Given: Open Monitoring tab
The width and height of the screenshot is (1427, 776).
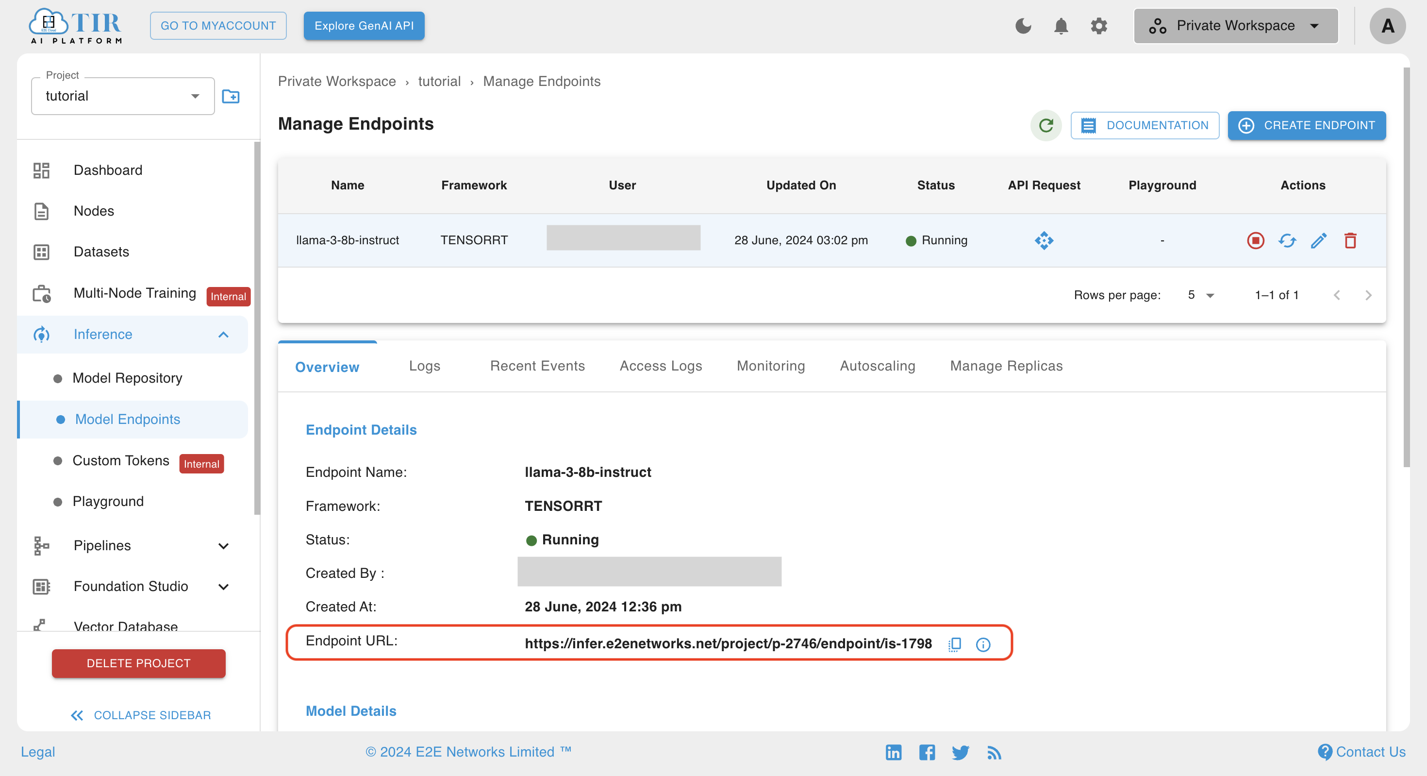Looking at the screenshot, I should (771, 366).
